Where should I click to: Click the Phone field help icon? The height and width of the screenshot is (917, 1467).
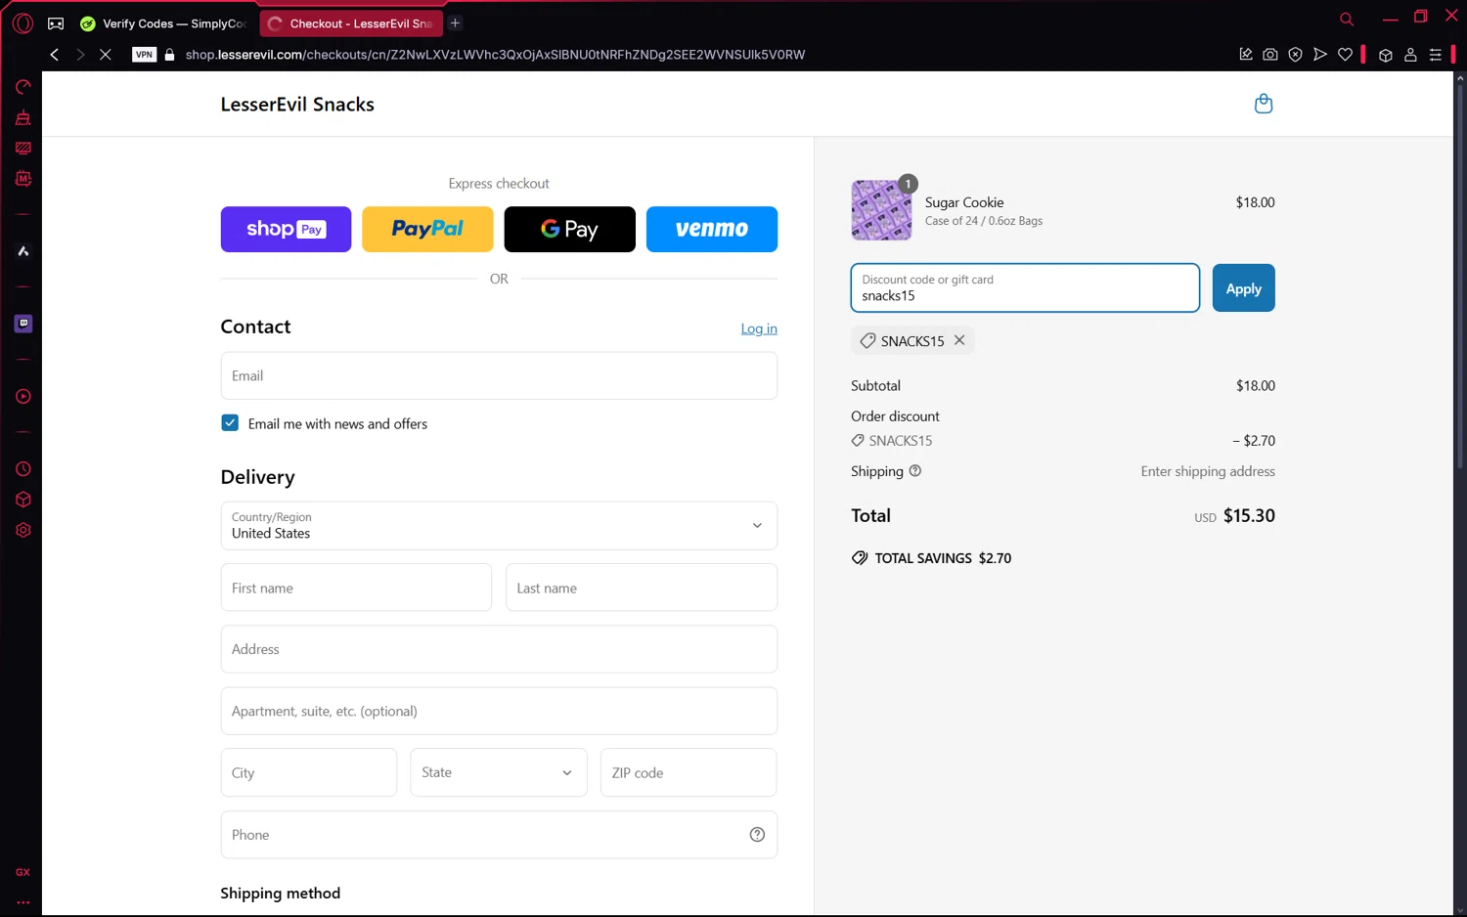[757, 835]
